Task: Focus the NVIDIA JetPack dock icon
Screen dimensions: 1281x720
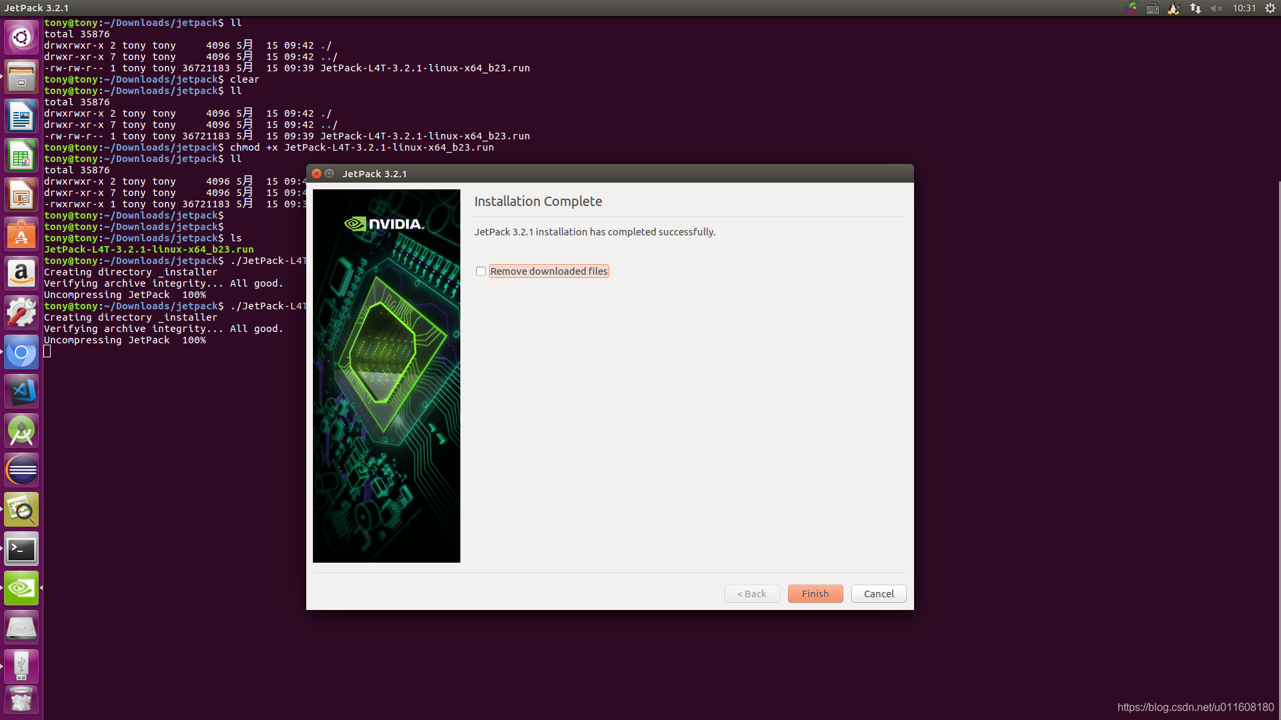Action: tap(21, 588)
